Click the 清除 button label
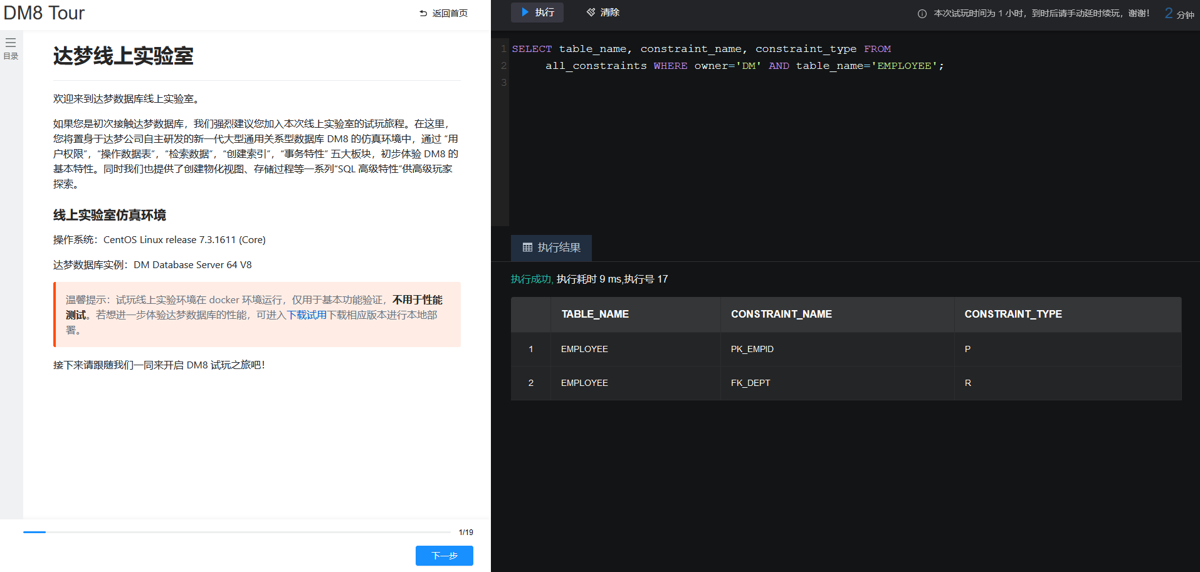Screen dimensions: 1200x572 click(610, 13)
